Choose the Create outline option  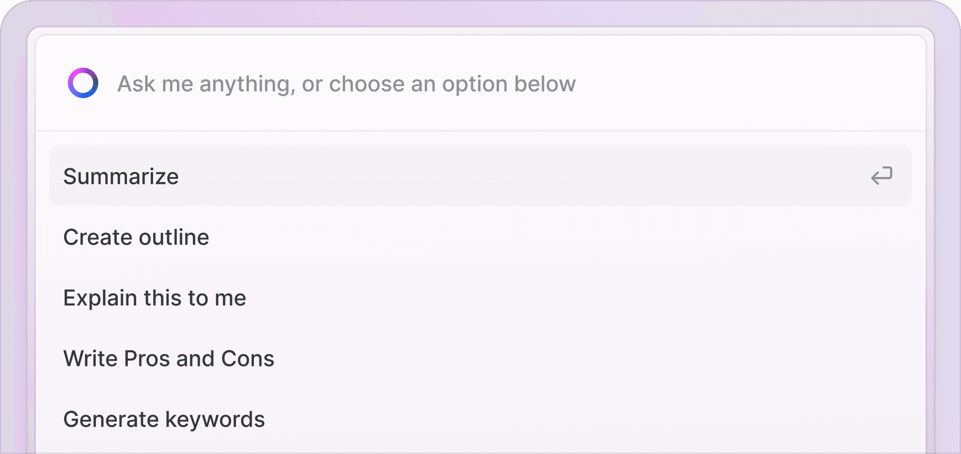coord(480,237)
